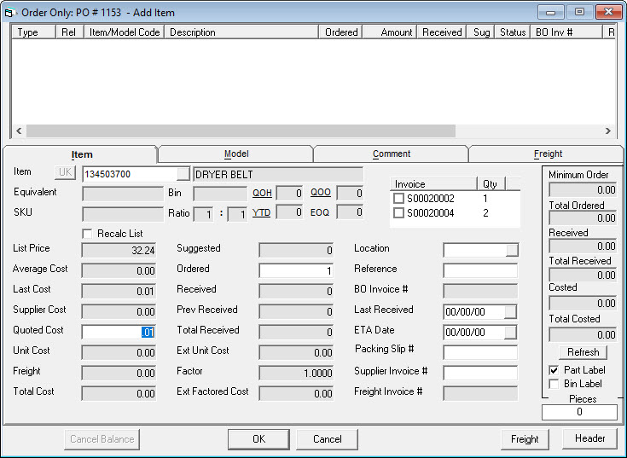Switch to the Item tab
The height and width of the screenshot is (458, 627).
[x=82, y=154]
